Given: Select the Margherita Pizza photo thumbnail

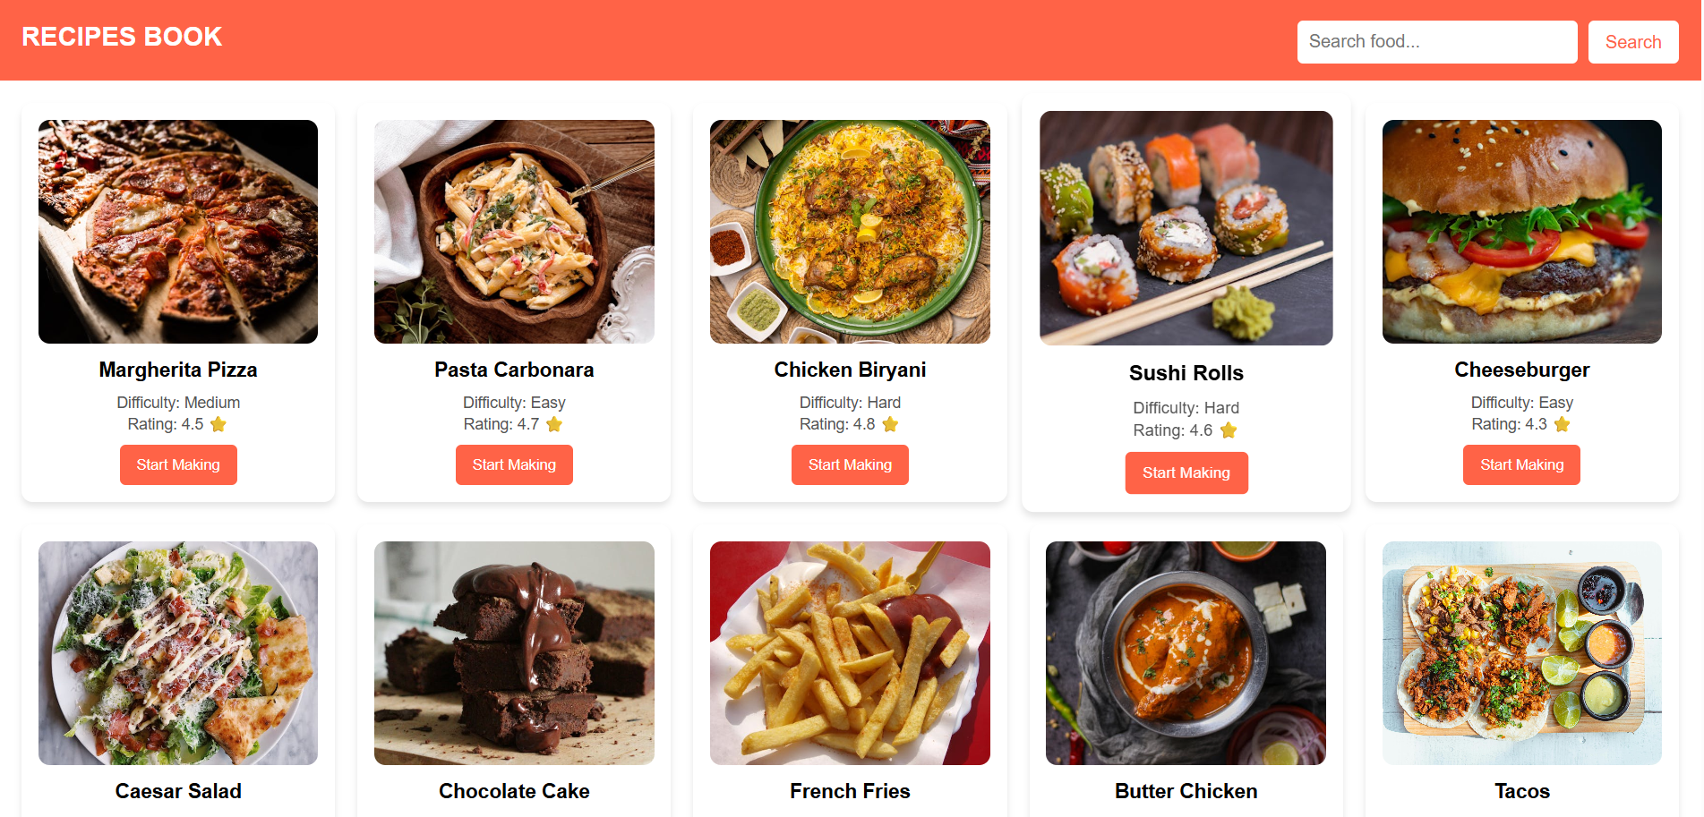Looking at the screenshot, I should pyautogui.click(x=178, y=232).
